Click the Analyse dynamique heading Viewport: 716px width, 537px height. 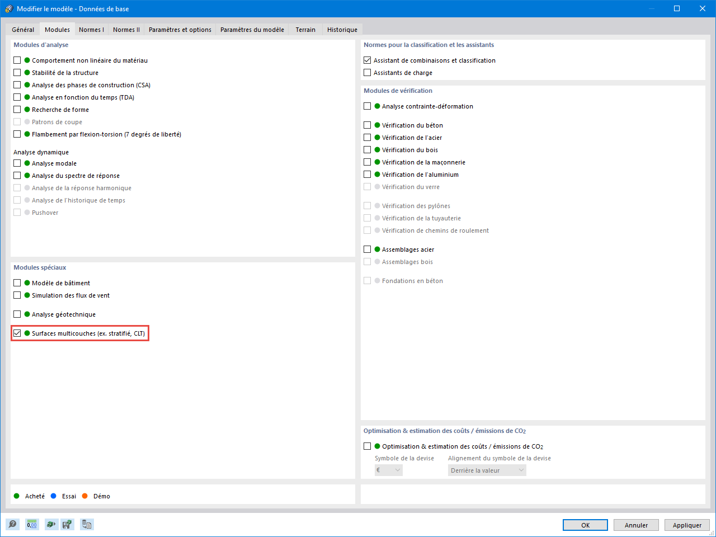(41, 152)
